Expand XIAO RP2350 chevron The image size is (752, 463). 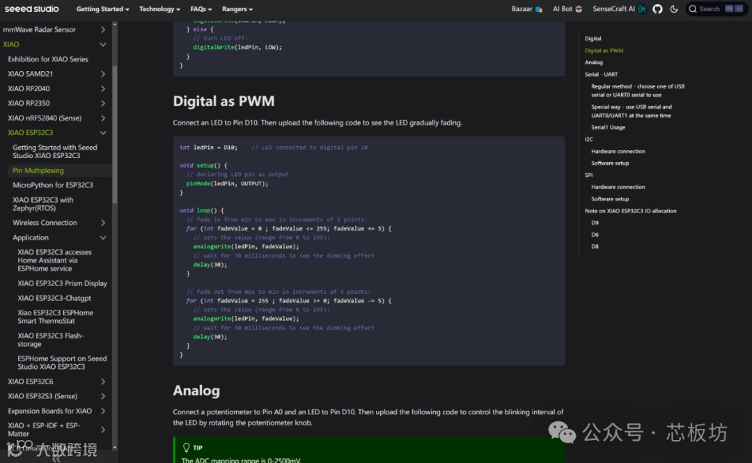(102, 103)
